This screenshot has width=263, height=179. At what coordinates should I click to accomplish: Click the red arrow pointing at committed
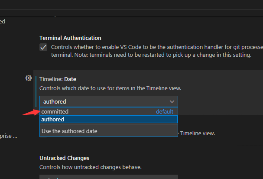pos(30,113)
